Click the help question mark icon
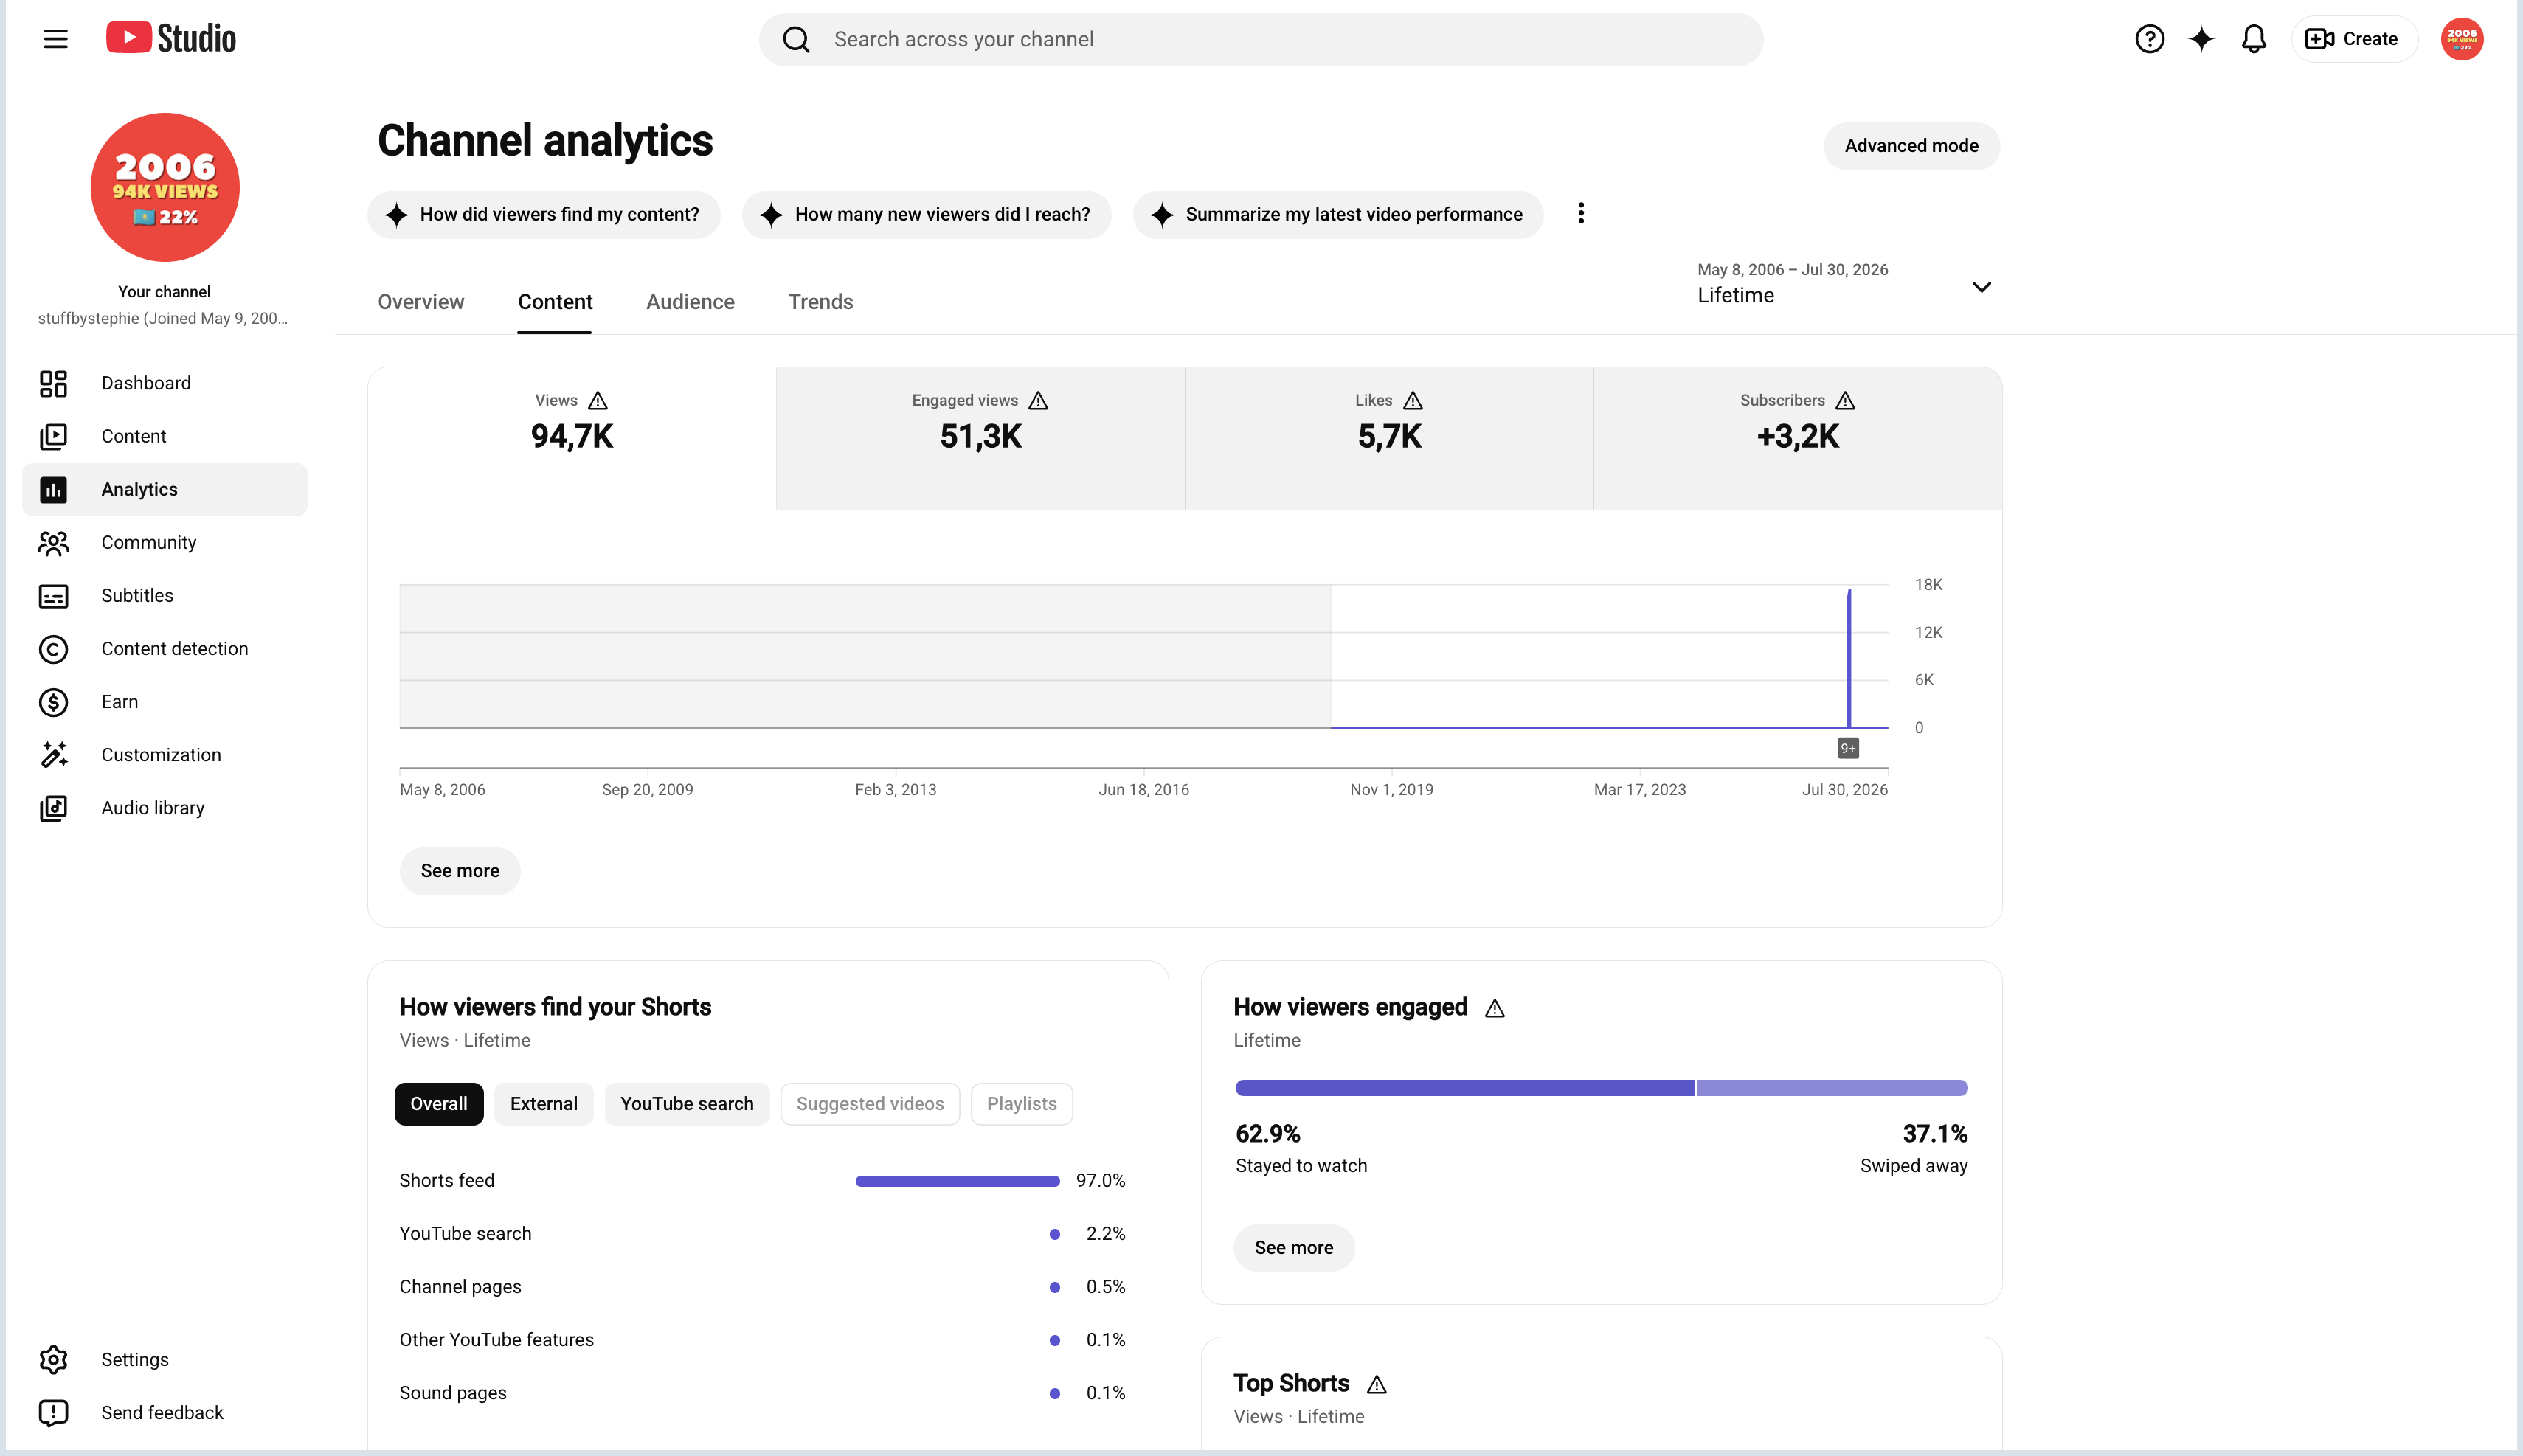 pyautogui.click(x=2149, y=39)
